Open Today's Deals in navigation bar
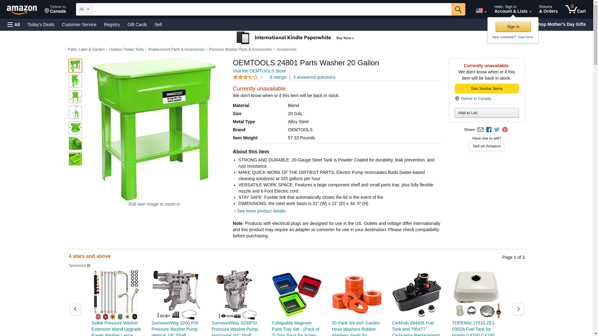This screenshot has width=598, height=336. [41, 25]
